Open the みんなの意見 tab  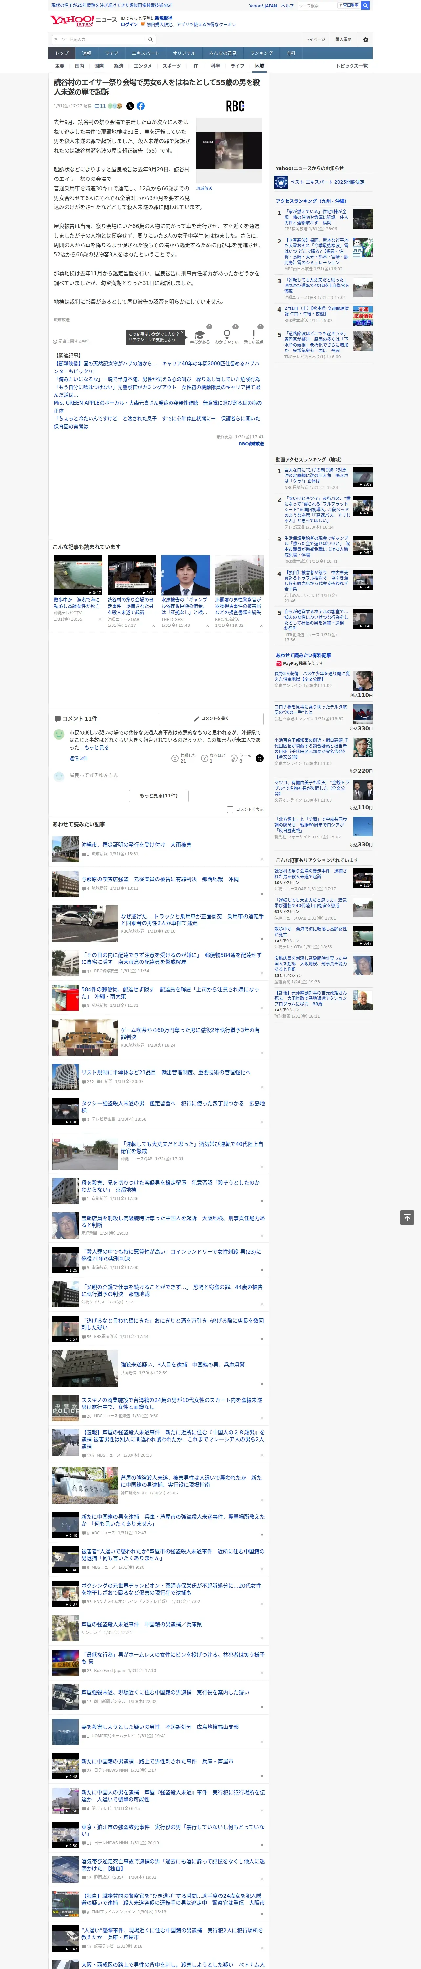(223, 53)
